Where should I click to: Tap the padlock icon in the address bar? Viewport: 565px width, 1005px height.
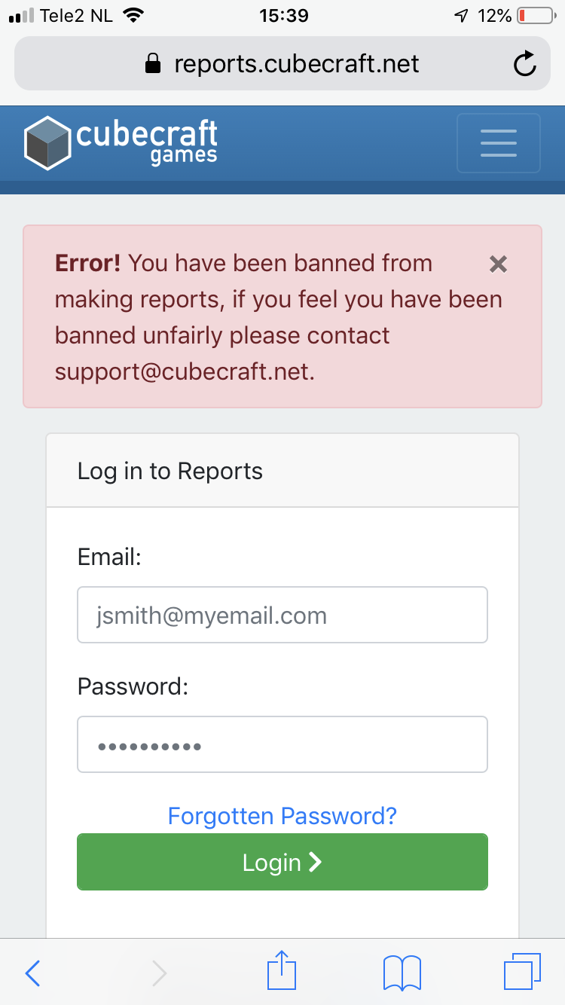(153, 63)
